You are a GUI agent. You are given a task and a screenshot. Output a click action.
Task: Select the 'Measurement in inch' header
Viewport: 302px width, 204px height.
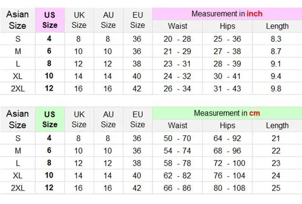click(x=227, y=14)
